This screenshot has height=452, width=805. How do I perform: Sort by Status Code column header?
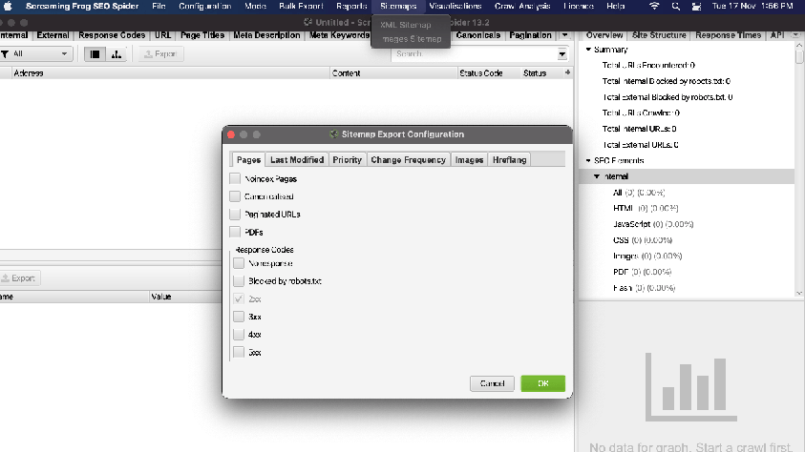pyautogui.click(x=488, y=72)
